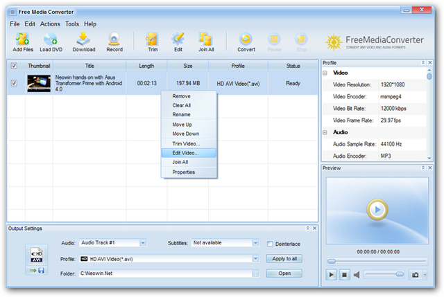Choose Join All in the context menu
Viewport: 444px width, 297px height.
pyautogui.click(x=189, y=162)
